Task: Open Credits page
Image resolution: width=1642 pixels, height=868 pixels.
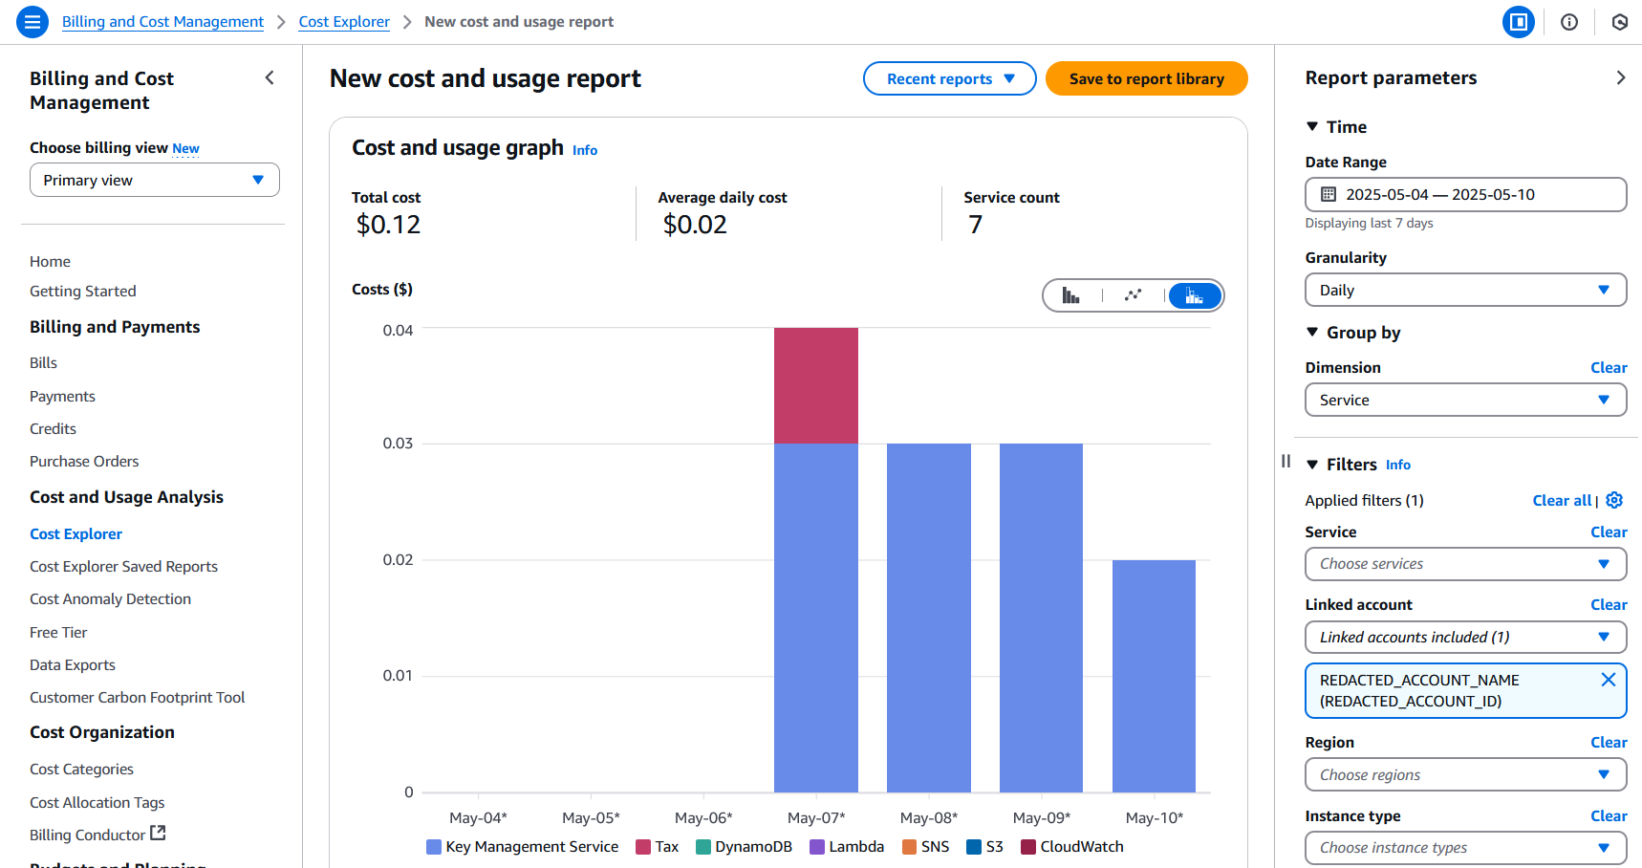Action: [53, 428]
